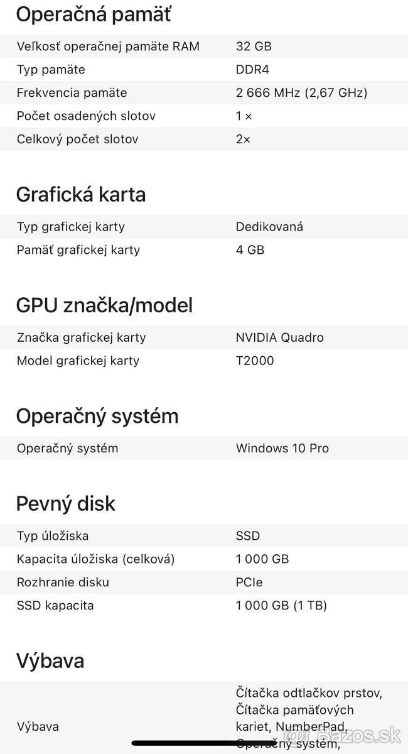Image resolution: width=408 pixels, height=754 pixels.
Task: Select the Windows 10 Pro value
Action: pos(282,448)
